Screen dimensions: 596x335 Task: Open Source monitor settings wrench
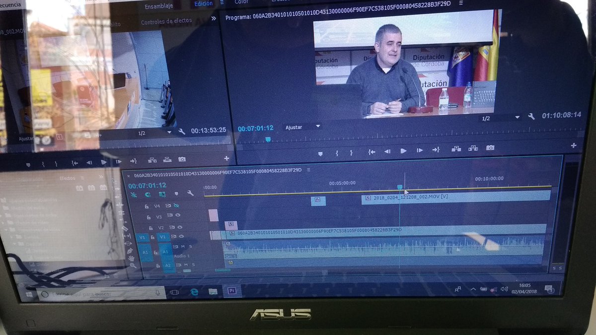click(x=182, y=132)
